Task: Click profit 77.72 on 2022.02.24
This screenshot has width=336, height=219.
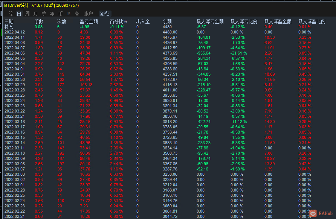Action: point(85,201)
